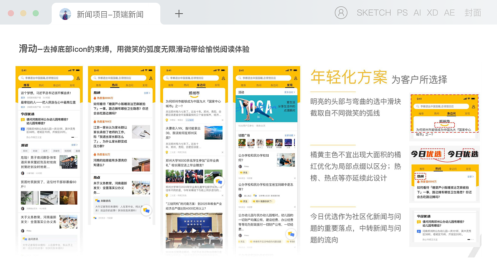Viewport: 497px width, 280px height.
Task: Select AE in the top bar
Action: 449,13
